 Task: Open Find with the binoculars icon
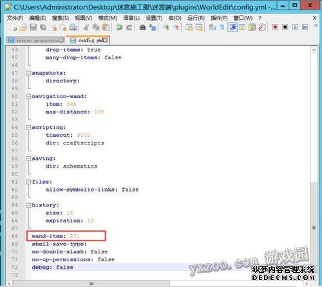pyautogui.click(x=142, y=27)
